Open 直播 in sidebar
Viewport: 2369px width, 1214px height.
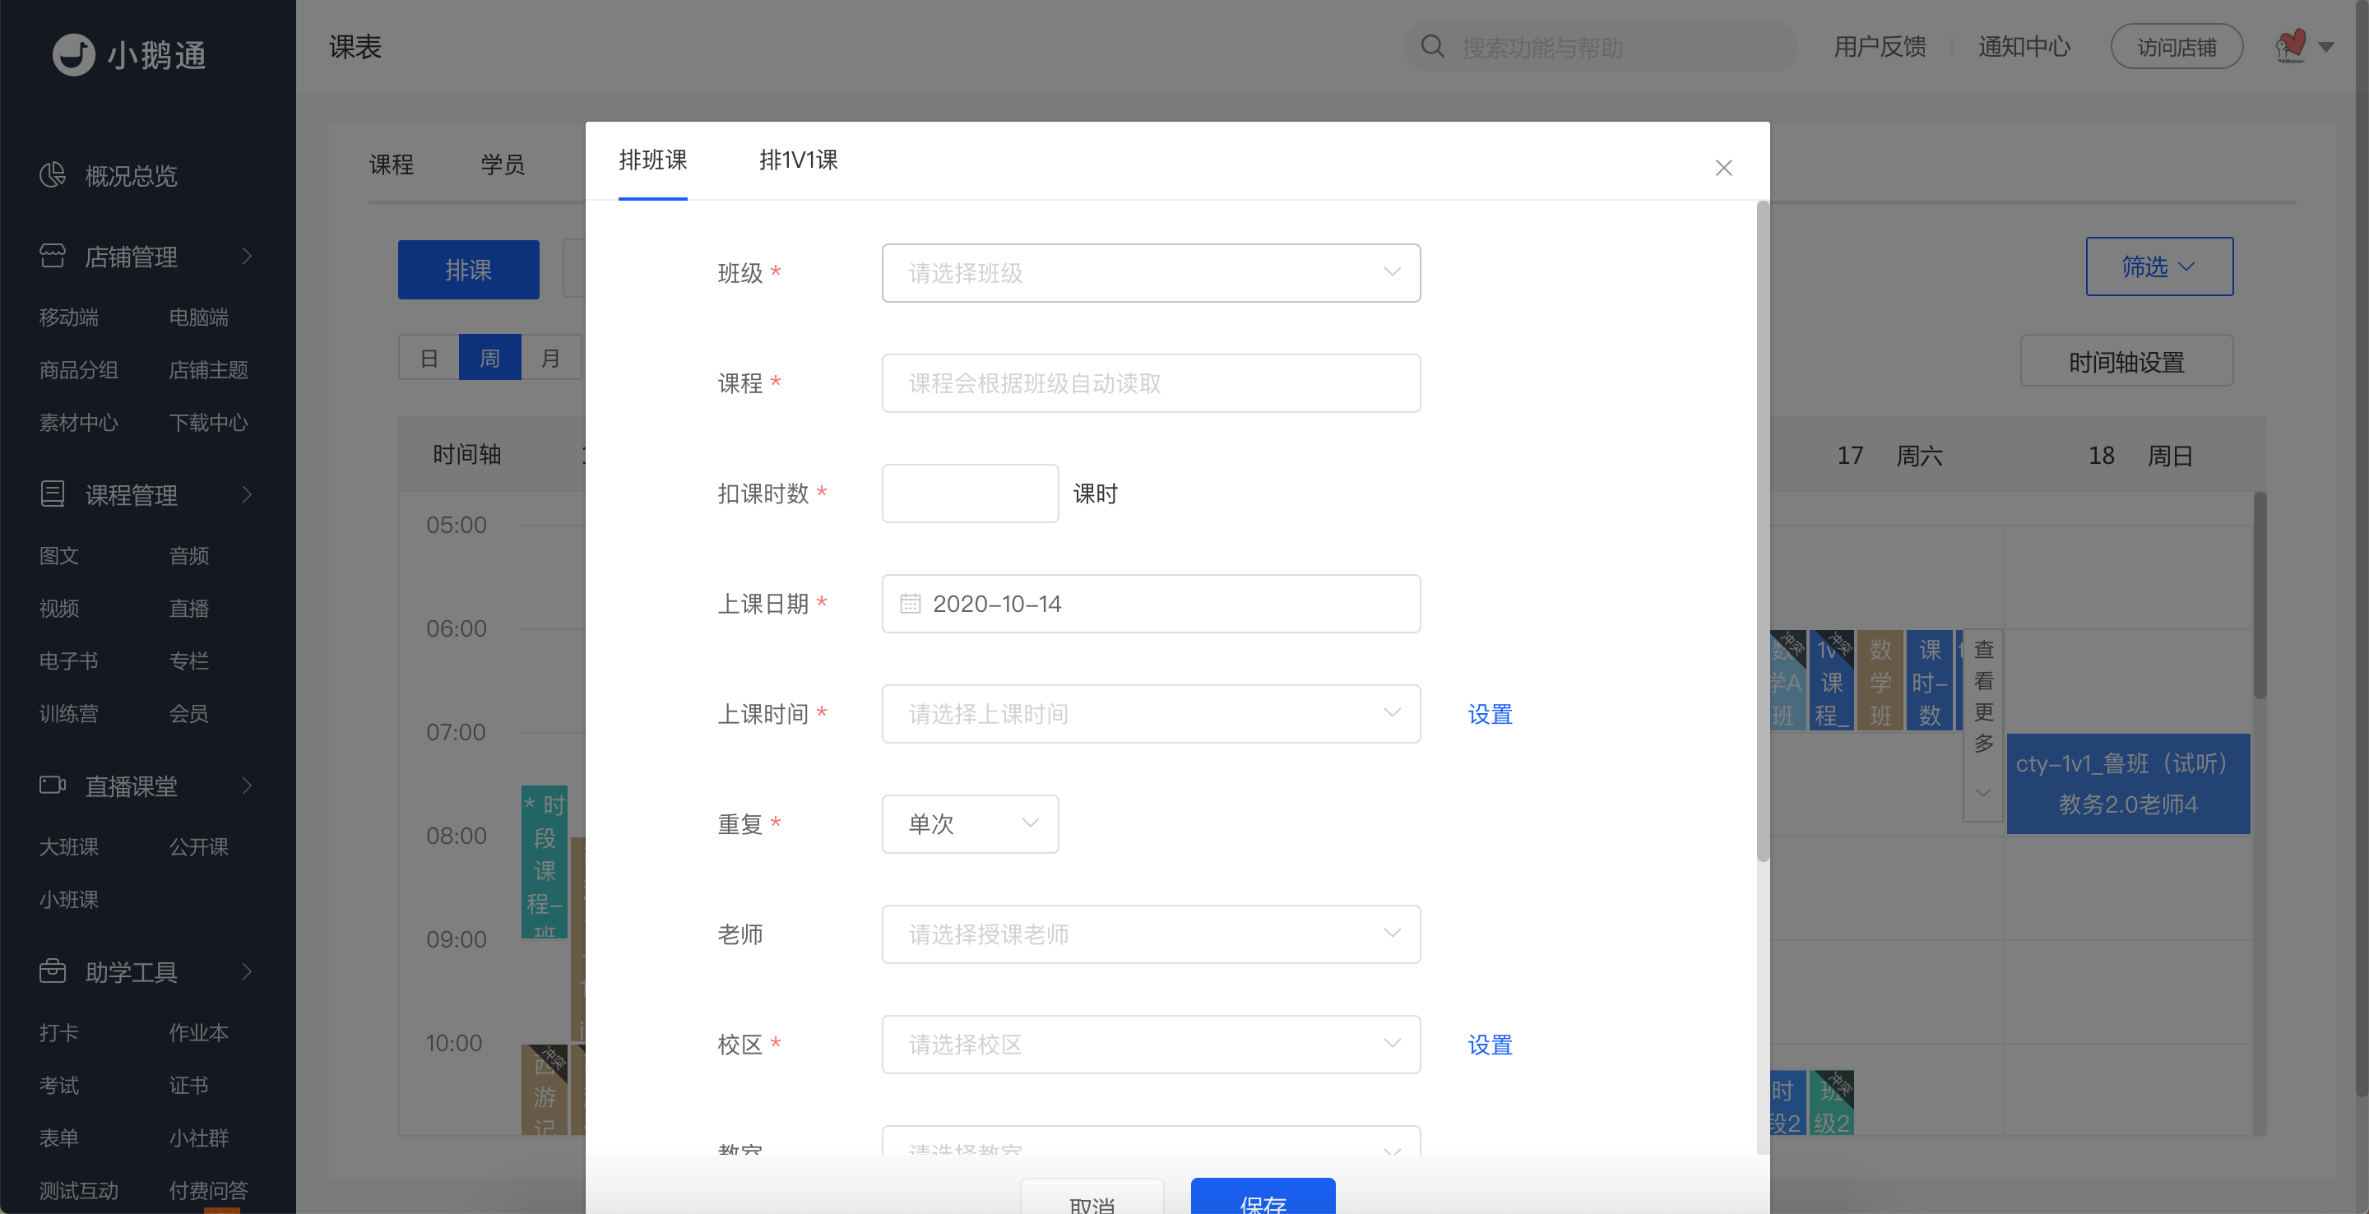pyautogui.click(x=188, y=608)
